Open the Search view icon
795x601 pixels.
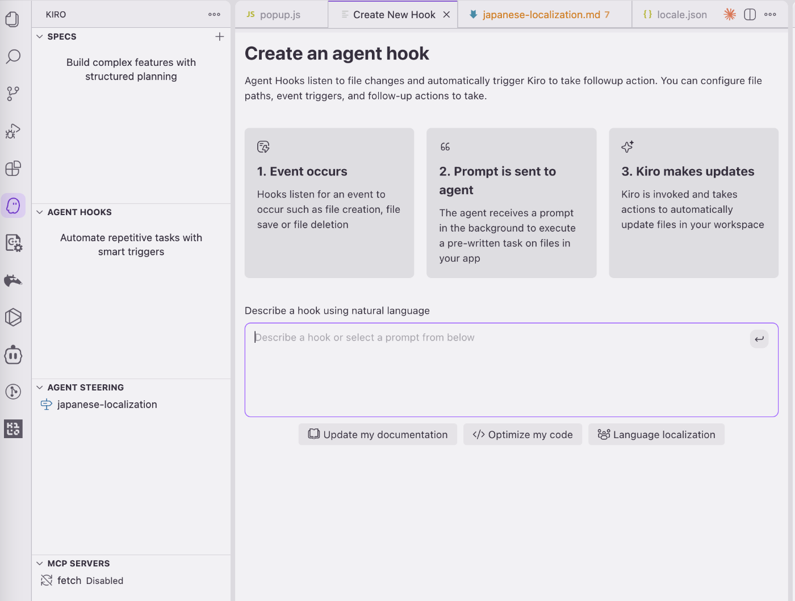(x=13, y=57)
